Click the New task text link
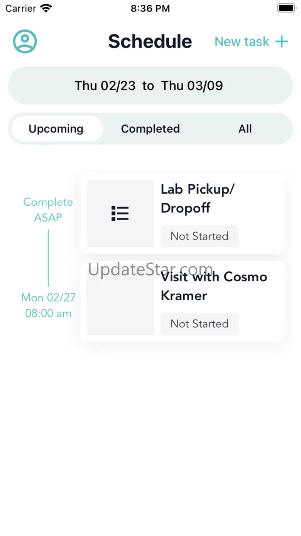The width and height of the screenshot is (301, 536). (242, 41)
